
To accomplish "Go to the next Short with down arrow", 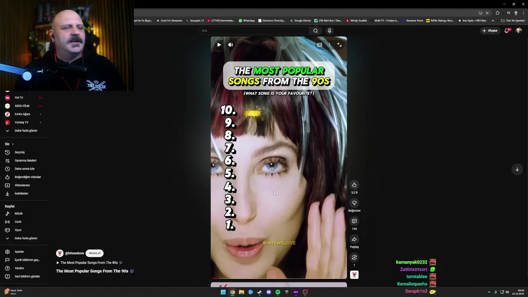I will (x=517, y=169).
